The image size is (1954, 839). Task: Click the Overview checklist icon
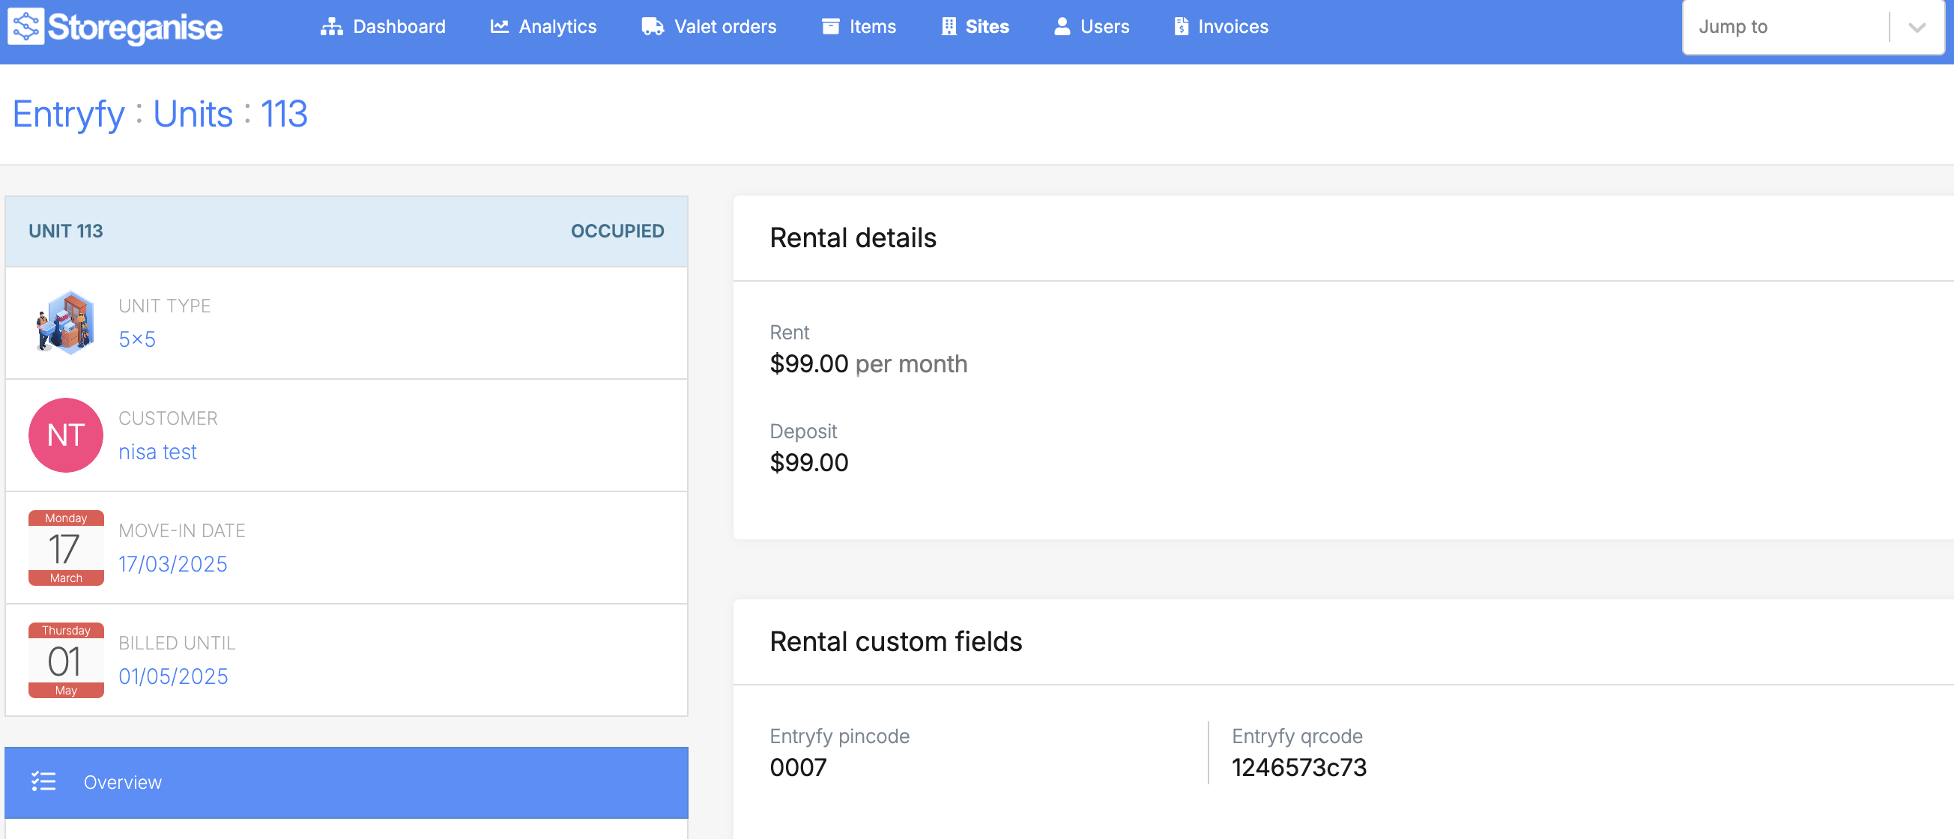pos(43,781)
